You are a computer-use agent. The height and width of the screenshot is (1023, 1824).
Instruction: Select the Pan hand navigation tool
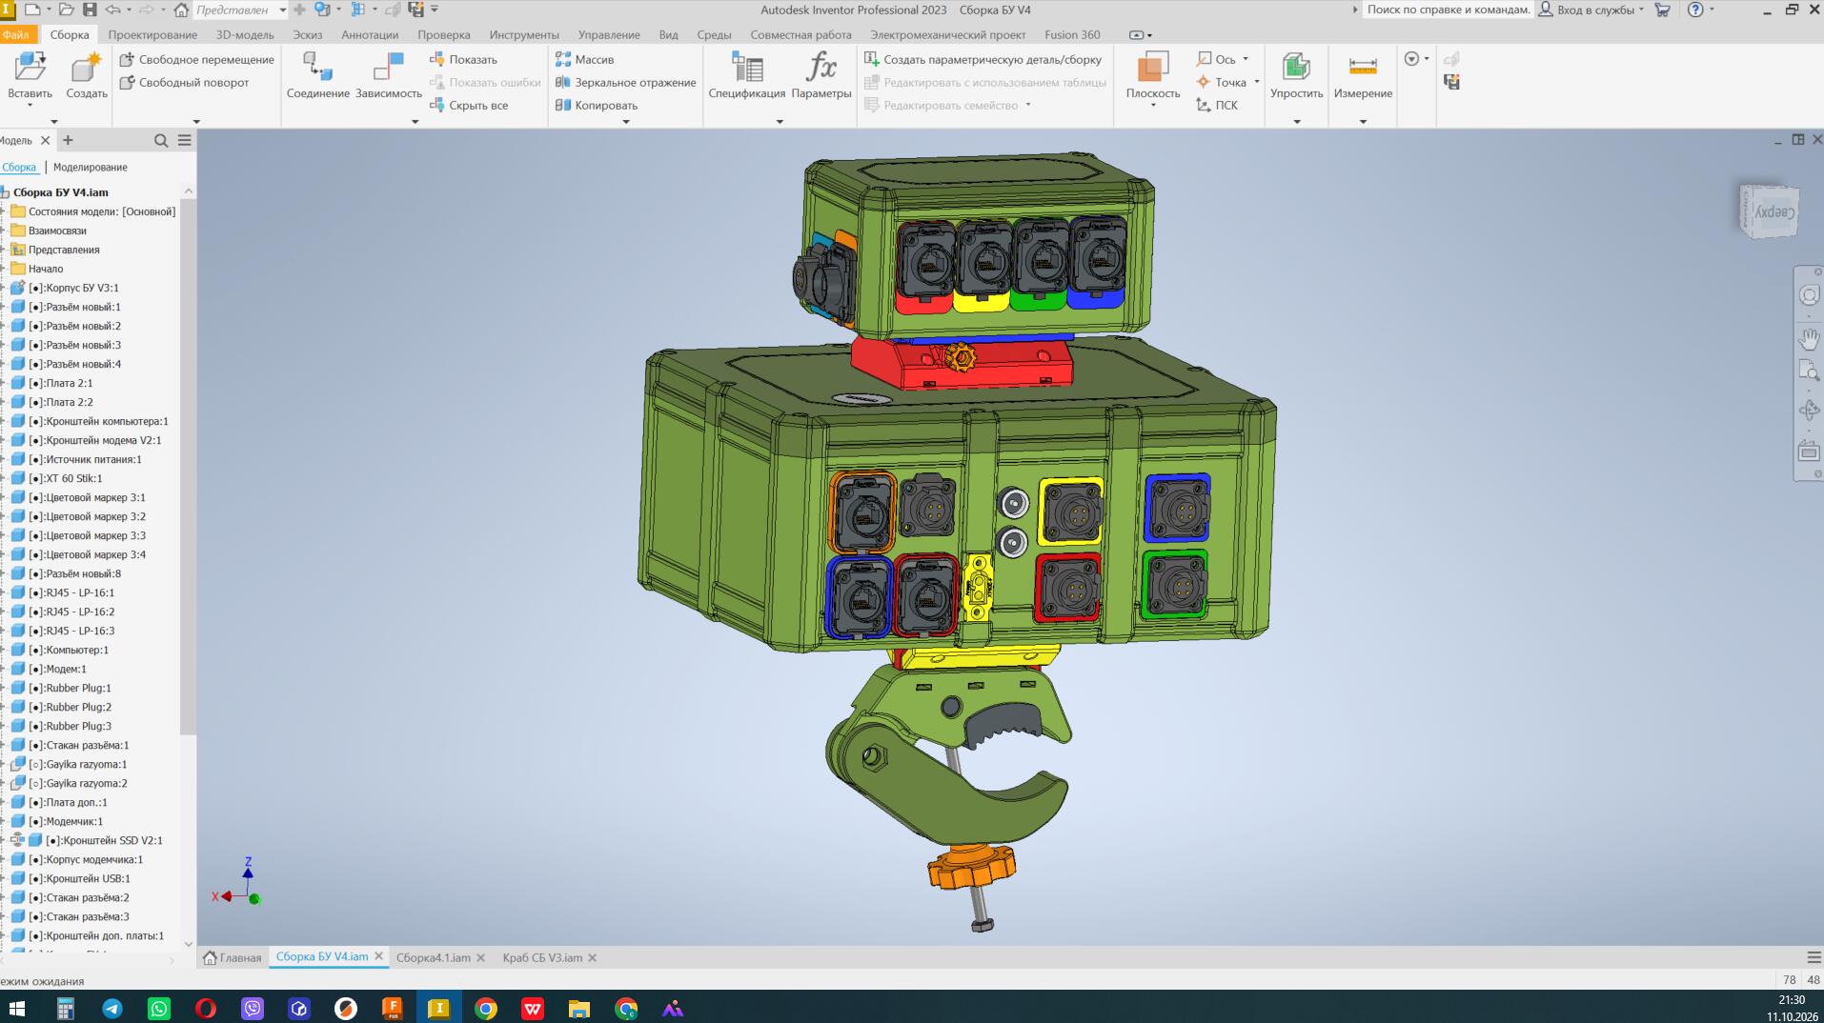1809,339
